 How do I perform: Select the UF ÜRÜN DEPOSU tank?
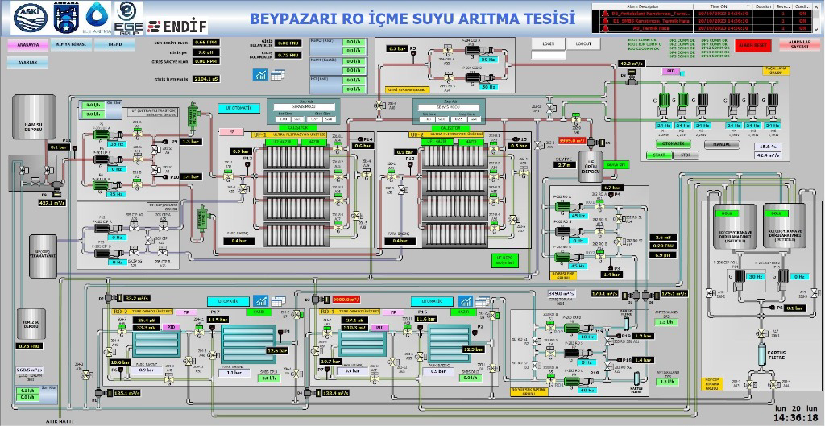(591, 166)
